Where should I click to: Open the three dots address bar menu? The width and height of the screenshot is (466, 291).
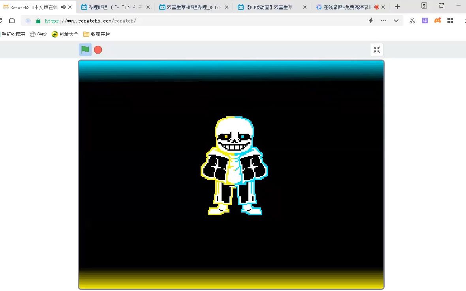(x=383, y=21)
